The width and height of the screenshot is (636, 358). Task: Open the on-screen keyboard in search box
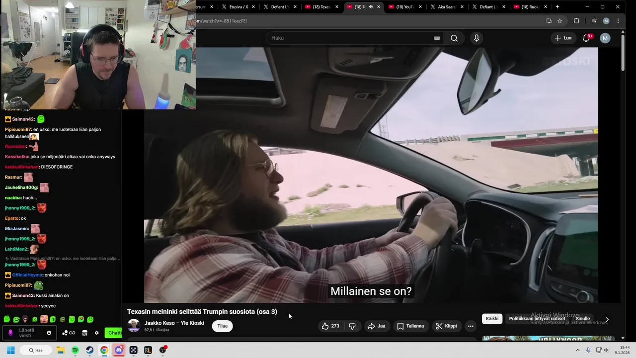click(437, 38)
